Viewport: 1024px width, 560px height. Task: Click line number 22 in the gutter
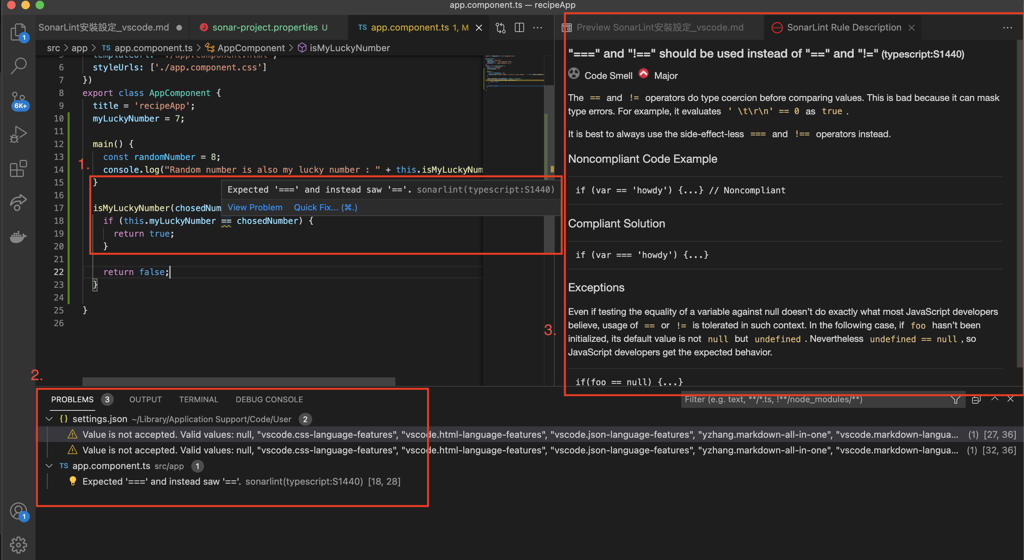tap(58, 272)
